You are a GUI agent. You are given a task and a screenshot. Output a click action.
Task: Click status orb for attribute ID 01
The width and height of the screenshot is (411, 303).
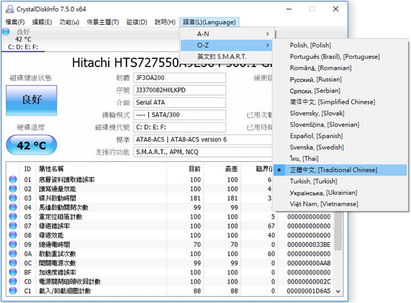[x=13, y=180]
